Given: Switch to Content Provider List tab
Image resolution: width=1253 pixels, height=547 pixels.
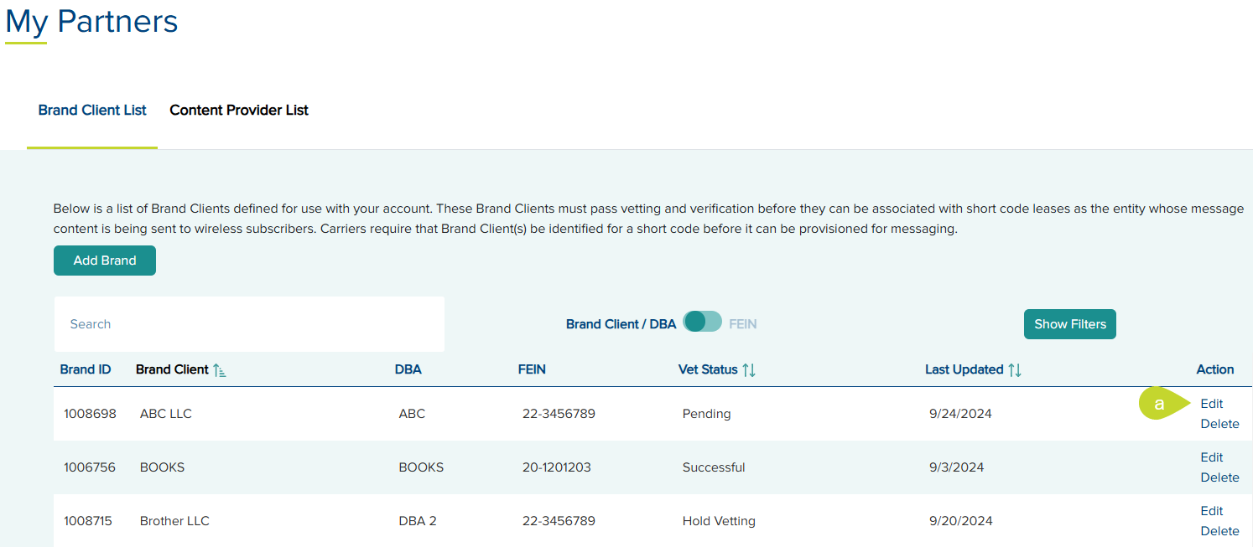Looking at the screenshot, I should pyautogui.click(x=239, y=111).
